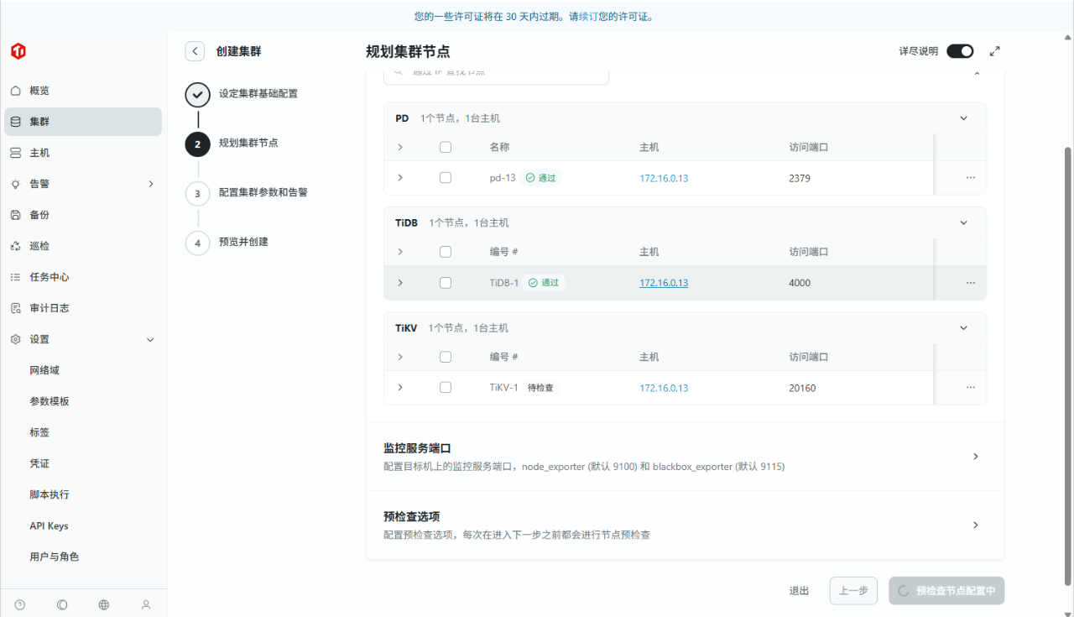Viewport: 1074px width, 617px height.
Task: Collapse the TiKV section chevron
Action: 964,328
